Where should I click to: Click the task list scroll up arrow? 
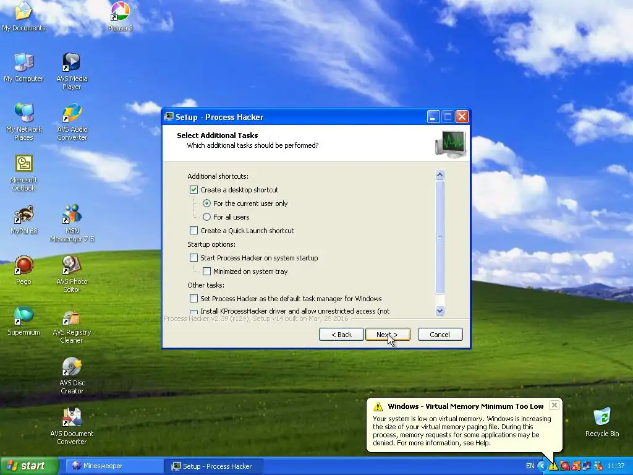440,174
